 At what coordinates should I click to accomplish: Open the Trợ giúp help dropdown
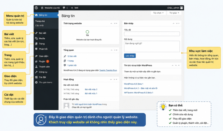174,13
